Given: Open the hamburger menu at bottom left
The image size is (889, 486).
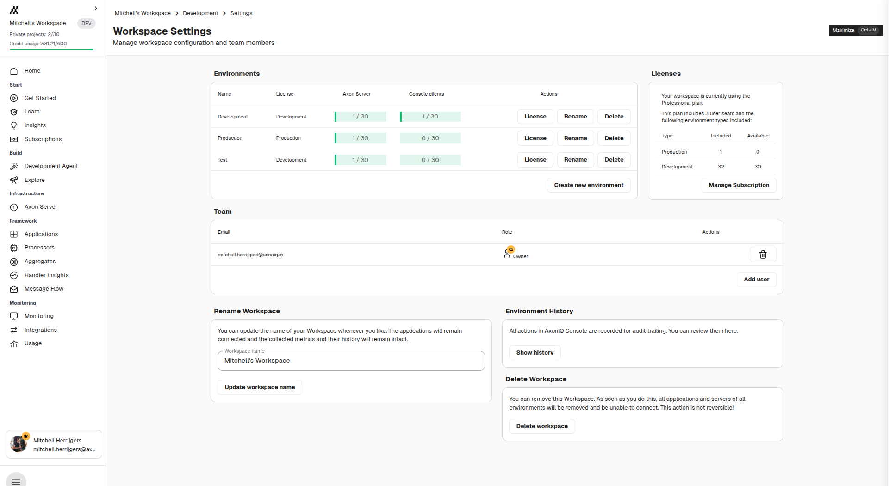Looking at the screenshot, I should (x=16, y=481).
